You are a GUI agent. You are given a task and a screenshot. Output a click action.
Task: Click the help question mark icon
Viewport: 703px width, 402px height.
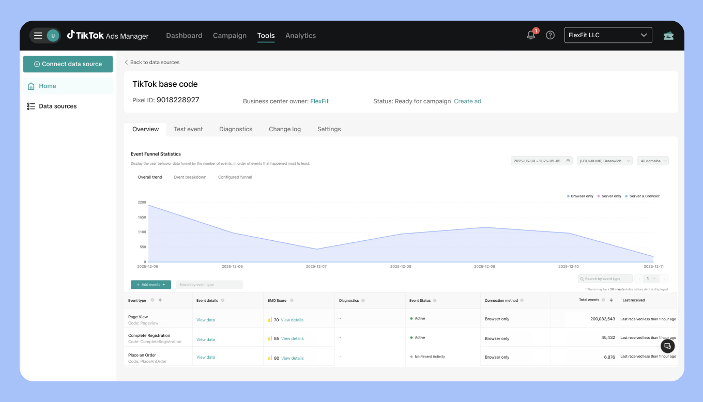click(x=551, y=35)
